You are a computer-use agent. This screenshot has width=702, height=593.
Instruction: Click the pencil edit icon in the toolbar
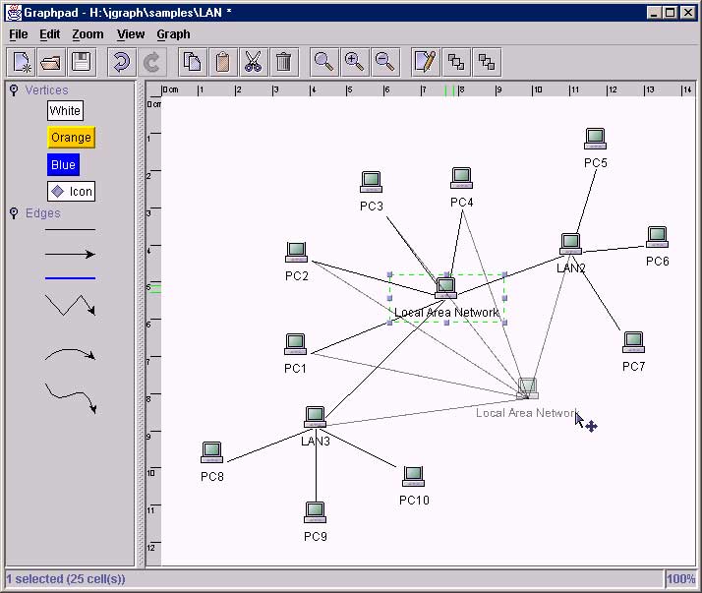point(425,62)
